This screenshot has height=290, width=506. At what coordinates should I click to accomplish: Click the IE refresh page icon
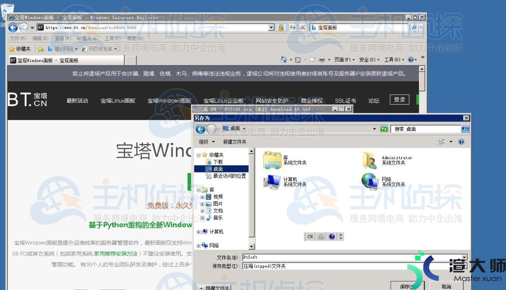293,28
